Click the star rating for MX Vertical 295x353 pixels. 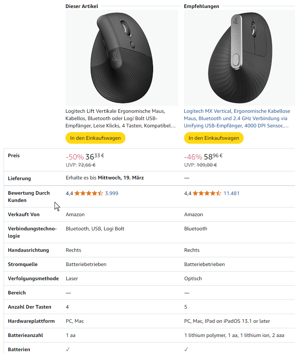click(x=207, y=193)
